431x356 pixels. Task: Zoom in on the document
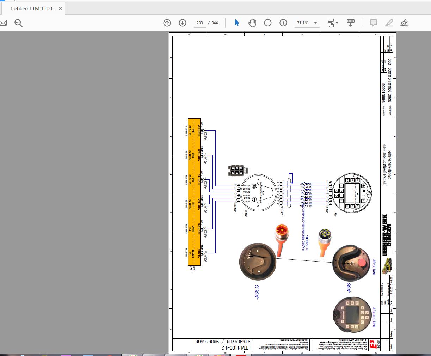tap(283, 23)
